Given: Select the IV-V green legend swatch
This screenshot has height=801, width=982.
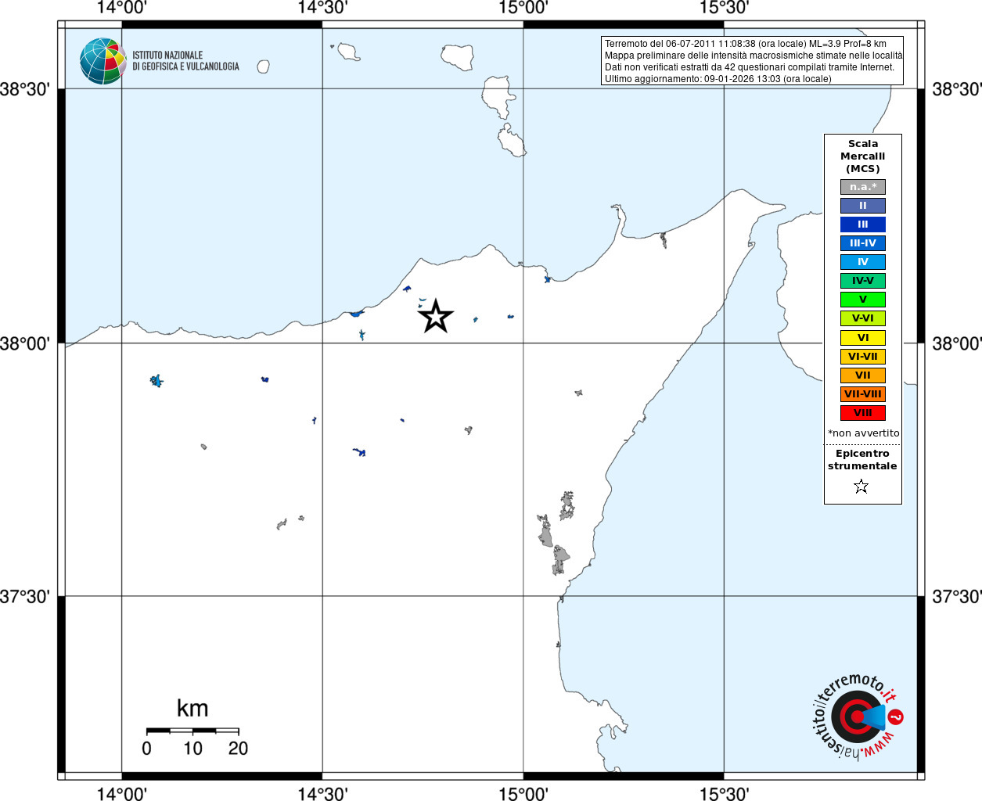Looking at the screenshot, I should coord(863,281).
